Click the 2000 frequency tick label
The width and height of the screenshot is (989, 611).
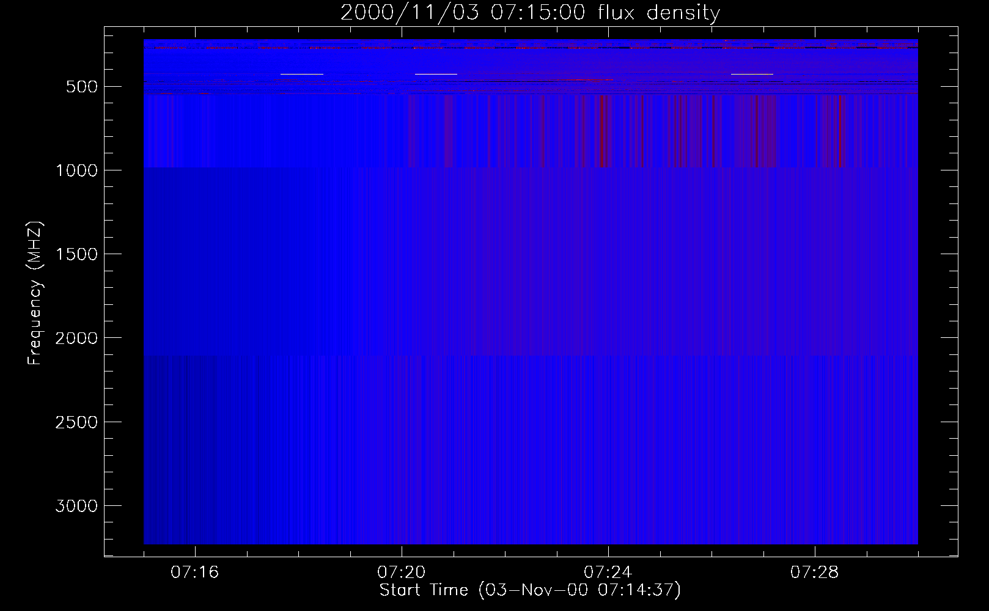(76, 338)
